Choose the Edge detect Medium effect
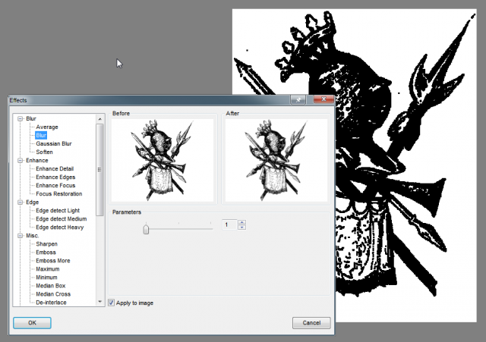The height and width of the screenshot is (342, 486). [61, 219]
